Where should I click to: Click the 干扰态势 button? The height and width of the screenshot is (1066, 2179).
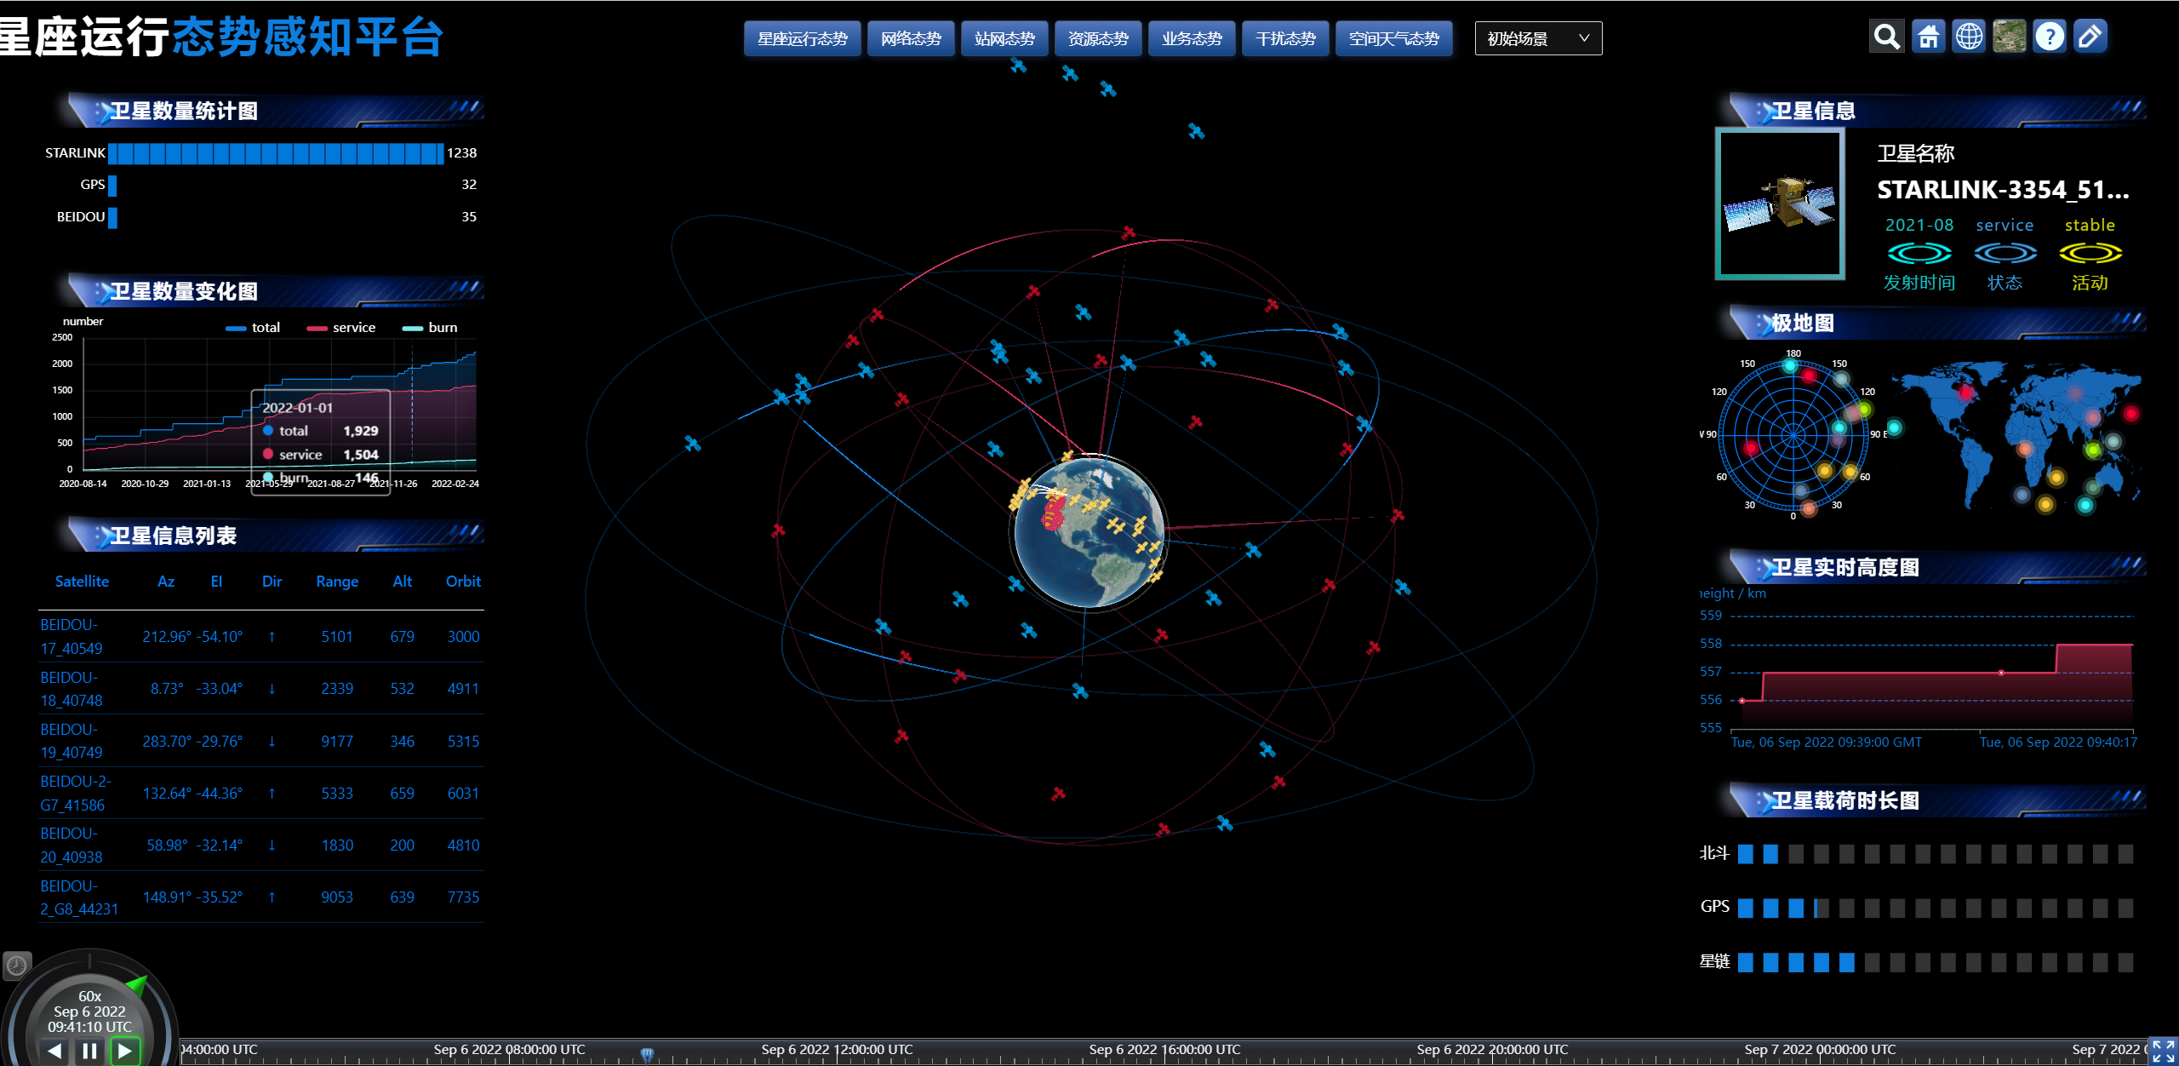[1285, 38]
